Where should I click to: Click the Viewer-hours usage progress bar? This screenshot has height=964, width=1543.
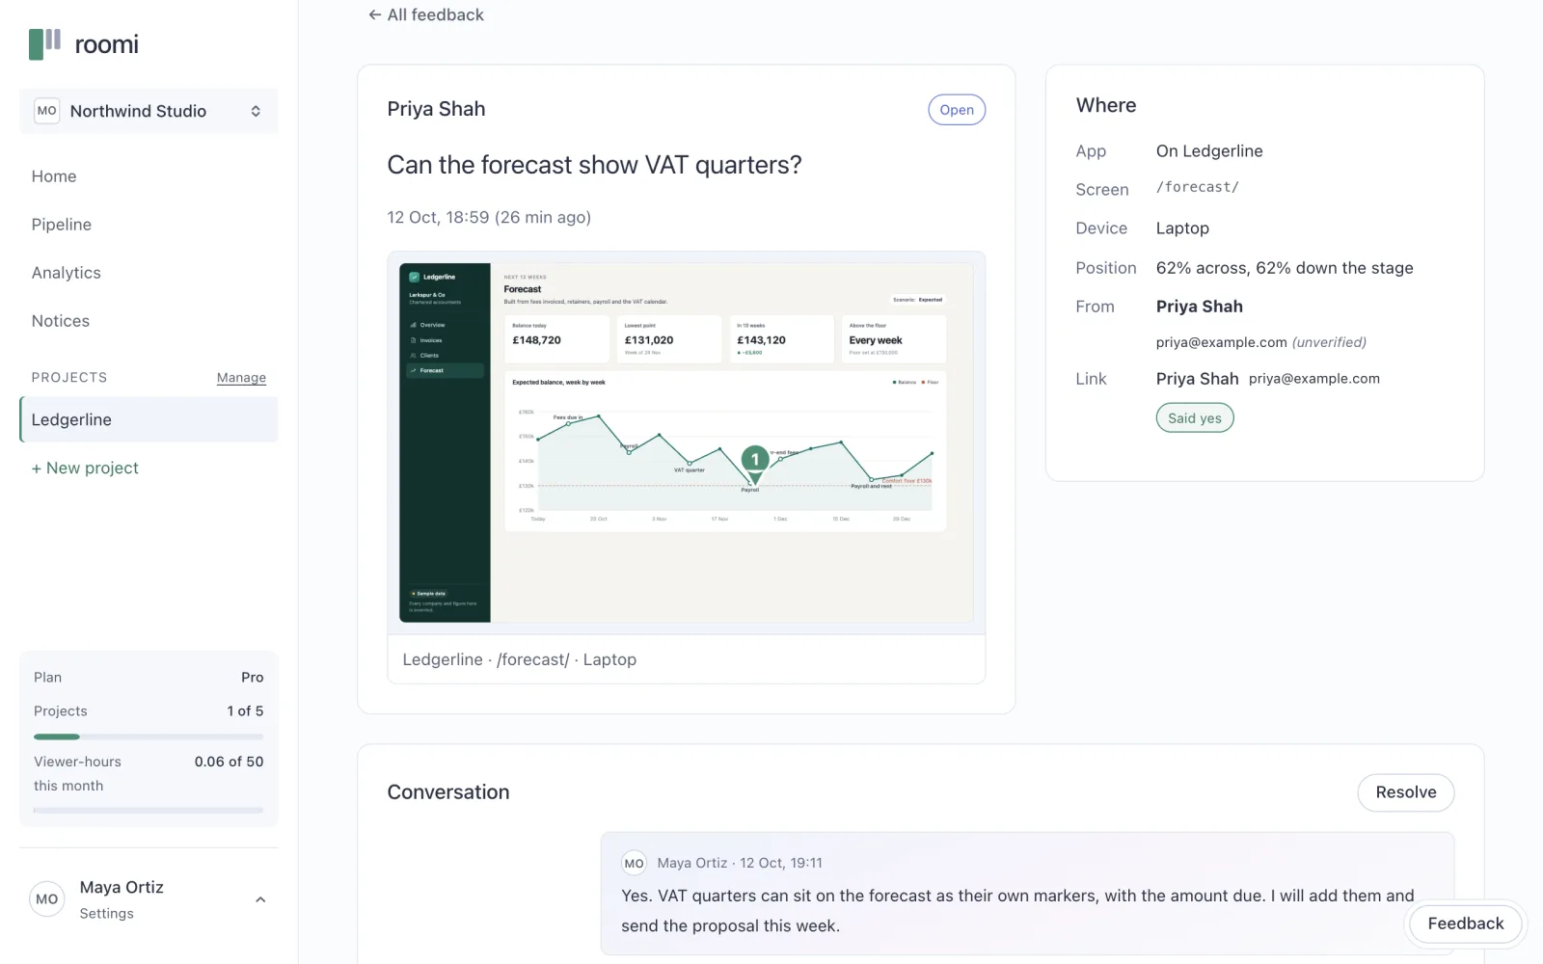(149, 811)
